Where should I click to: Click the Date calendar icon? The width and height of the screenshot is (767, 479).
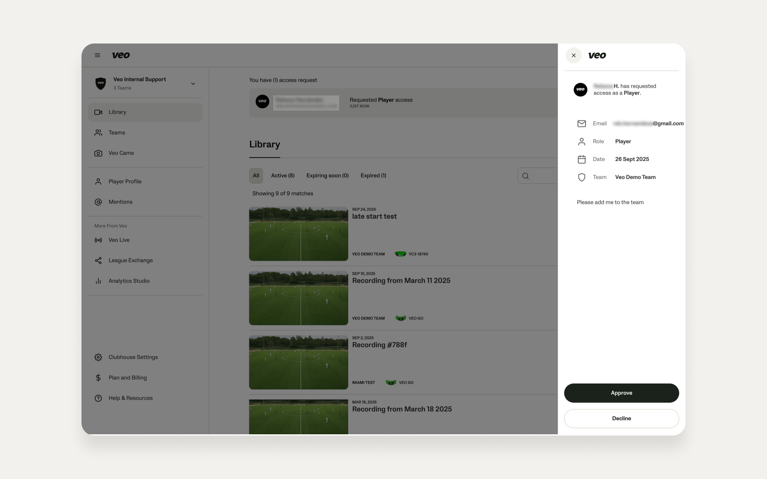(x=582, y=159)
